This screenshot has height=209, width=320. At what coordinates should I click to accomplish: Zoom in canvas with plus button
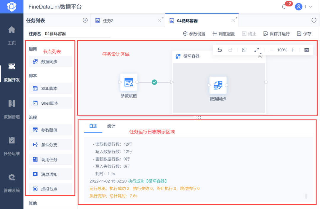[x=293, y=50]
